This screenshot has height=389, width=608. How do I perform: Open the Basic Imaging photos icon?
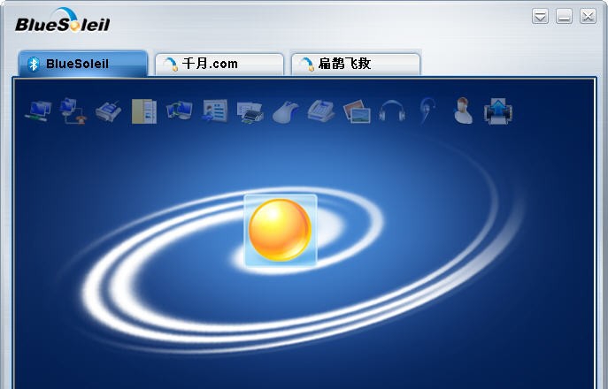pos(357,111)
